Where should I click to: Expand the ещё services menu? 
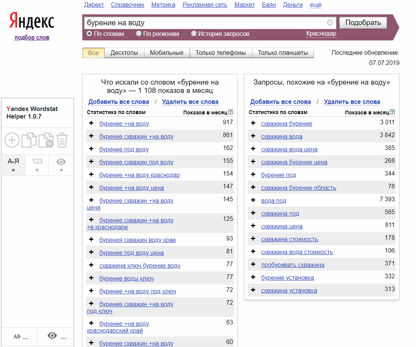click(x=316, y=5)
